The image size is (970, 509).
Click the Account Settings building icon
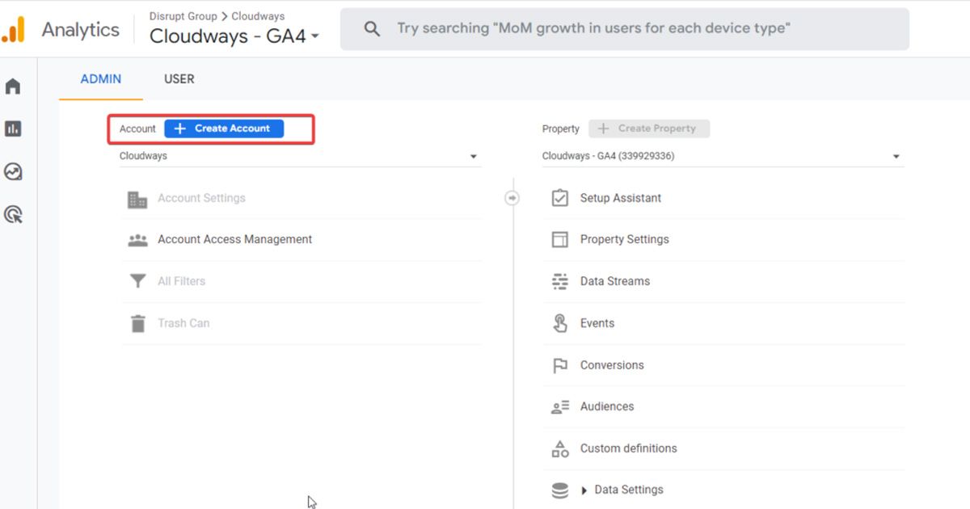tap(137, 199)
